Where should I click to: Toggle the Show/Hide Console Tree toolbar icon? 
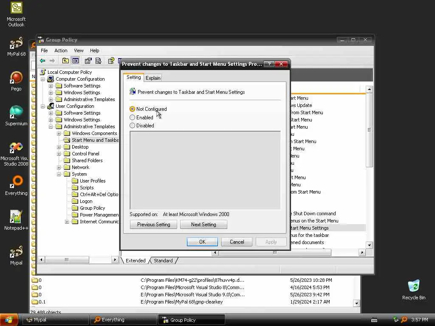76,61
